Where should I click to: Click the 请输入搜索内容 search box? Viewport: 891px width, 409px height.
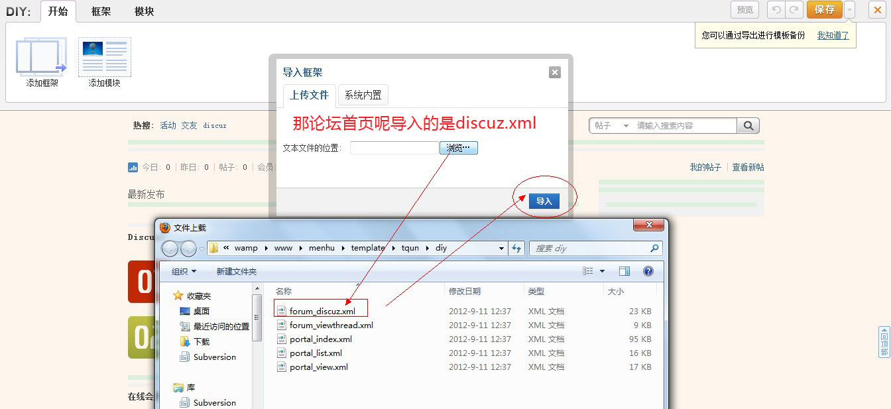point(685,125)
